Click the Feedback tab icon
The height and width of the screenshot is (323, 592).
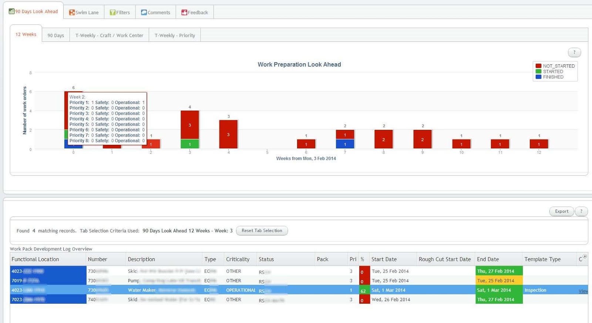point(184,13)
